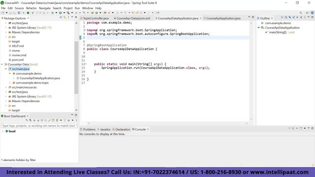The width and height of the screenshot is (315, 177).
Task: Maximize the Package Explorer panel
Action: pos(76,18)
